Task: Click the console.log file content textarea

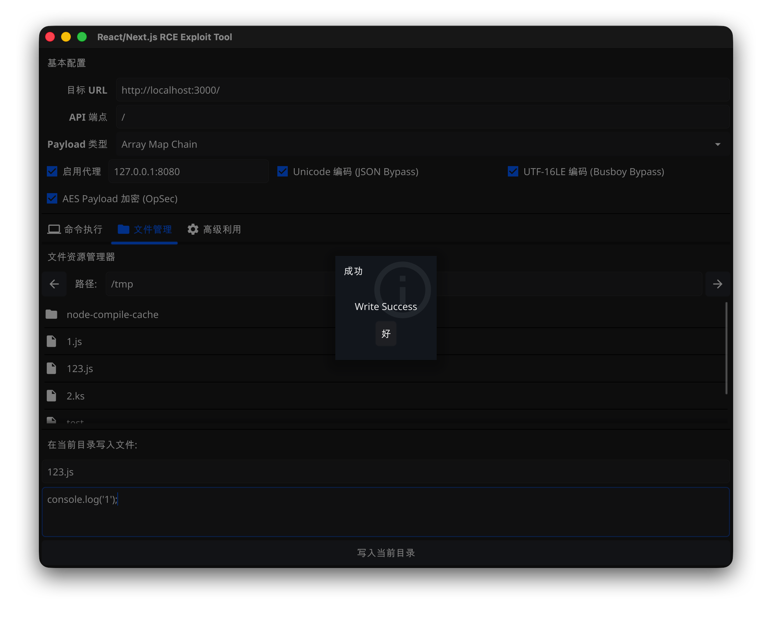Action: (386, 512)
